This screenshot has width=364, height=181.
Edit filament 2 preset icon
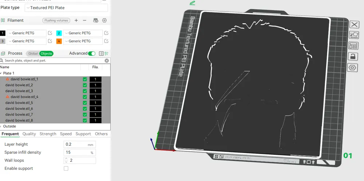tap(106, 33)
